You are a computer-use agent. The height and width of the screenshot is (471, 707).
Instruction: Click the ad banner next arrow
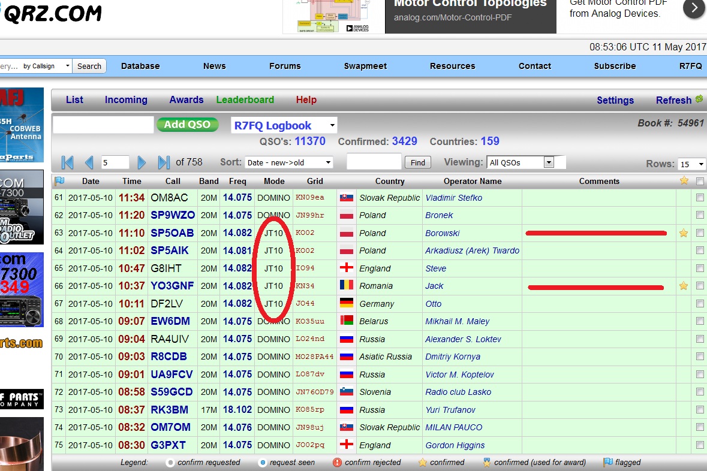(694, 8)
